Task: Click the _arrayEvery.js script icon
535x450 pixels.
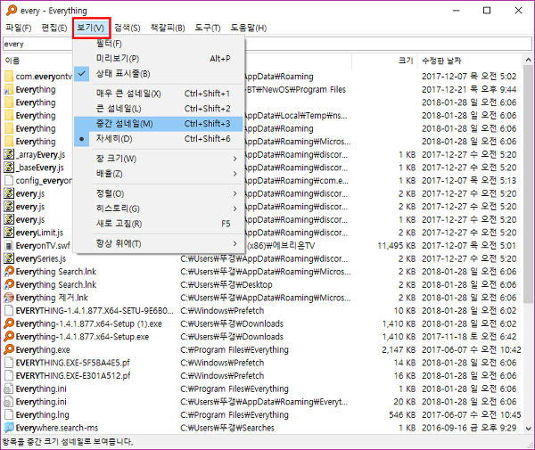Action: 9,154
